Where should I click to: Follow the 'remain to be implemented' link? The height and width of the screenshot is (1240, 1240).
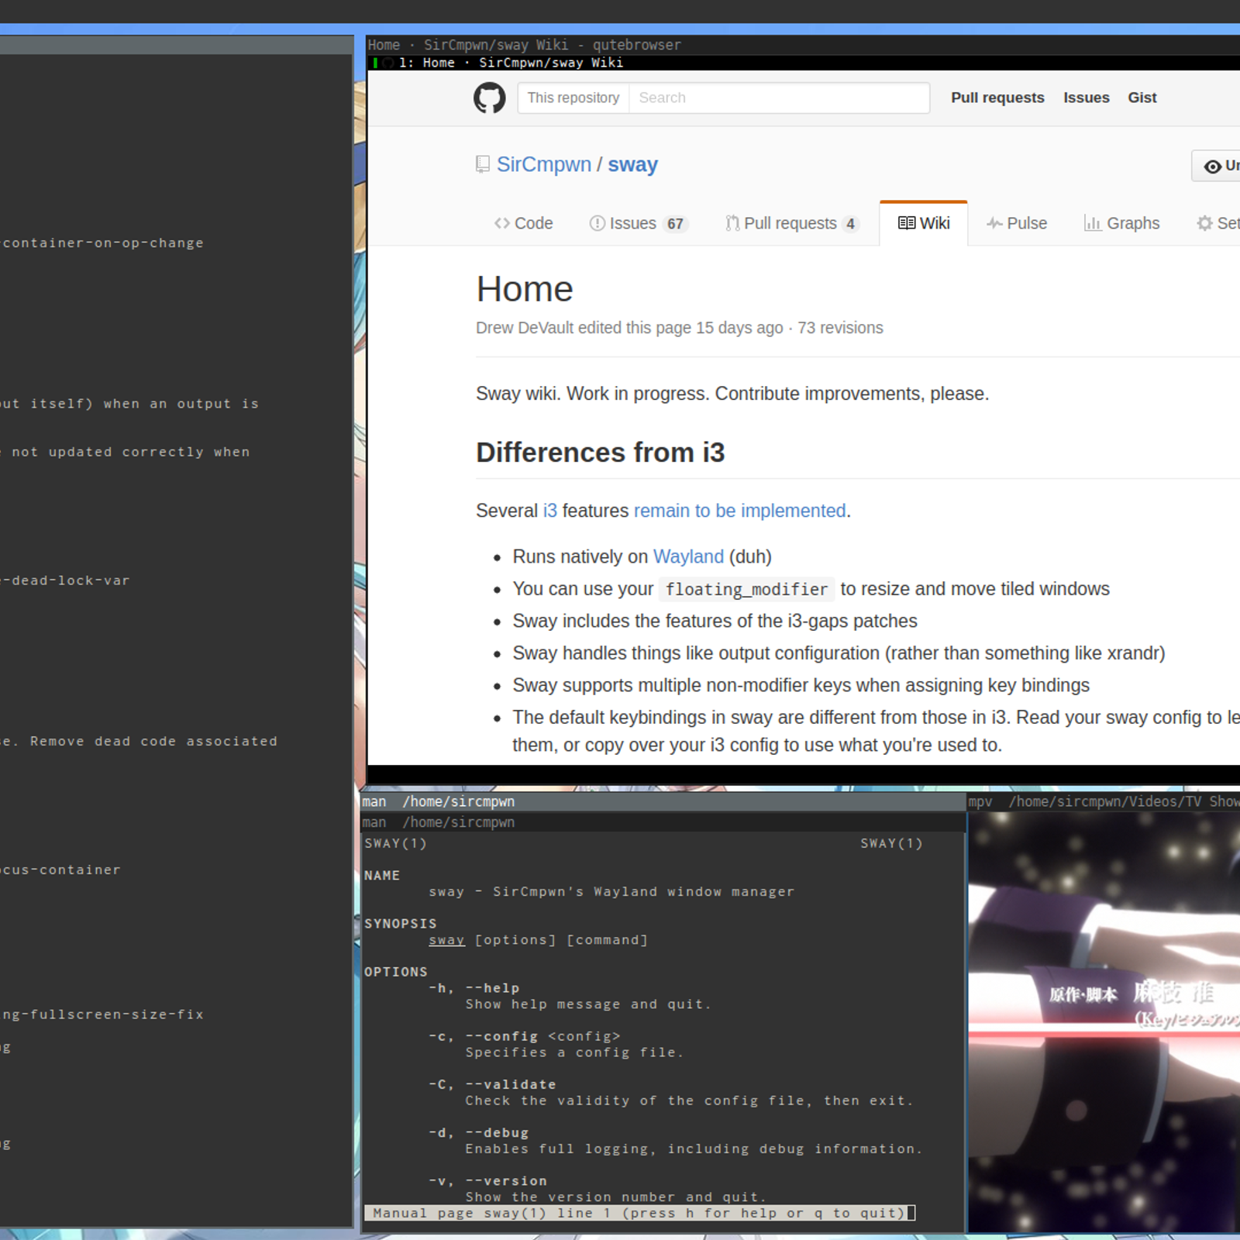click(x=739, y=511)
